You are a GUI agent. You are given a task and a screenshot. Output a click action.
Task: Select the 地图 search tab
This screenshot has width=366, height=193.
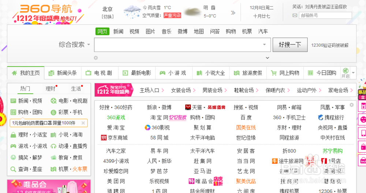click(x=199, y=31)
